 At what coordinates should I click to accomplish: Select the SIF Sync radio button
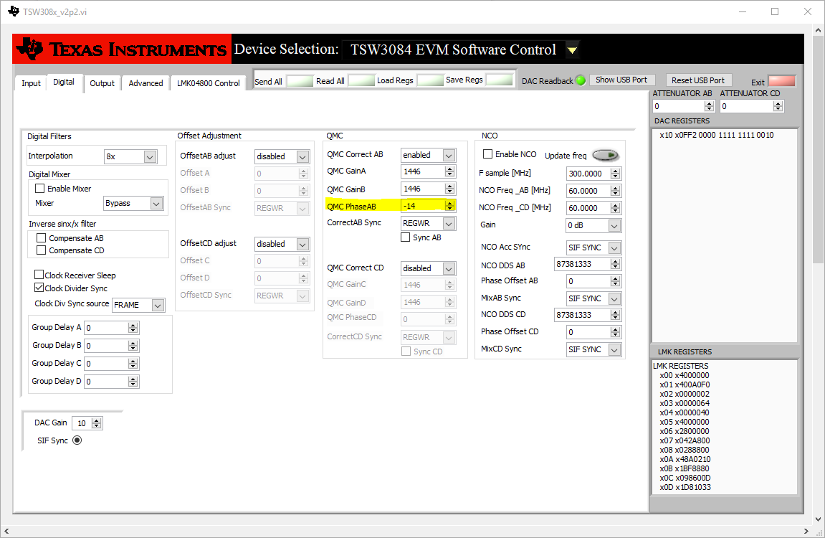click(77, 440)
